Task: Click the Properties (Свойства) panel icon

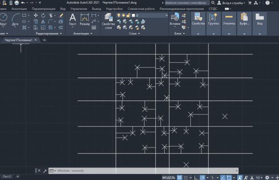Action: pos(198,19)
